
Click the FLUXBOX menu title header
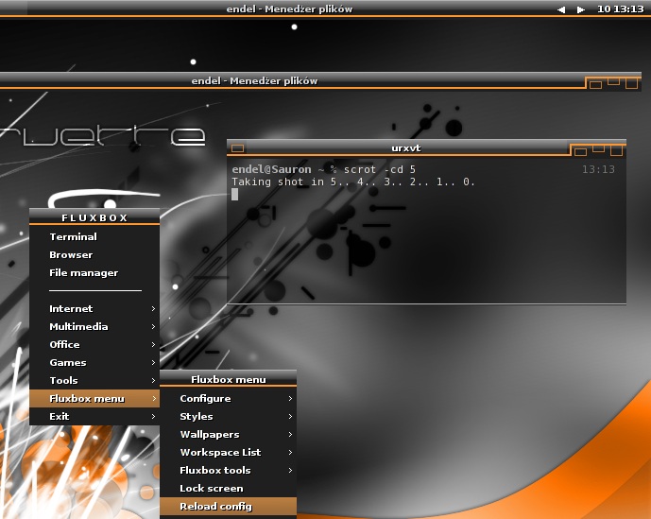[94, 217]
